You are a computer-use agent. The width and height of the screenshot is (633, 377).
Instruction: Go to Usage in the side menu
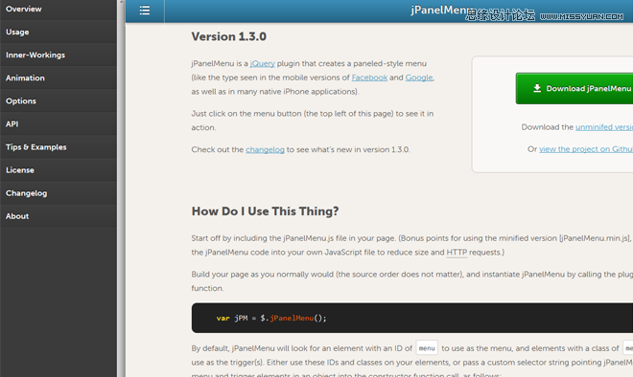click(x=59, y=32)
